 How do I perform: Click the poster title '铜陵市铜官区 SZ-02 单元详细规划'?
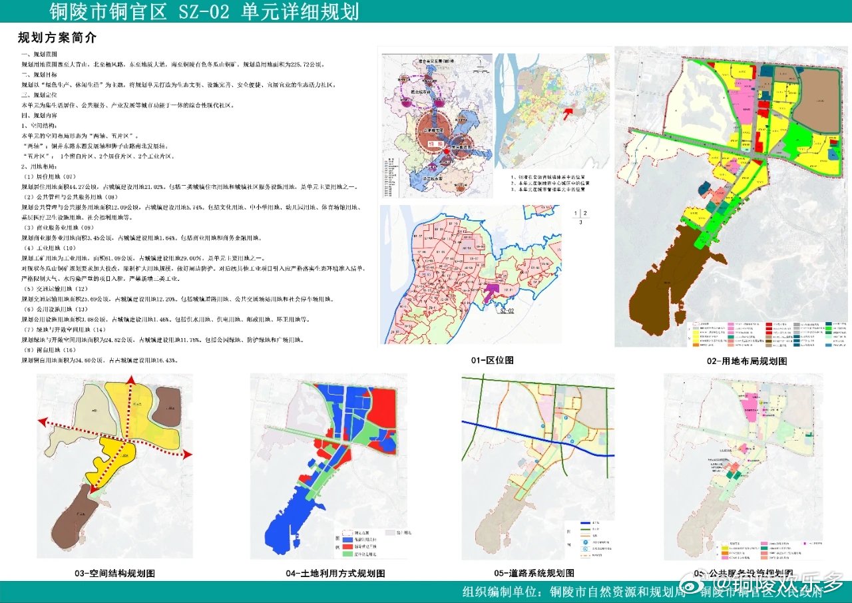204,11
